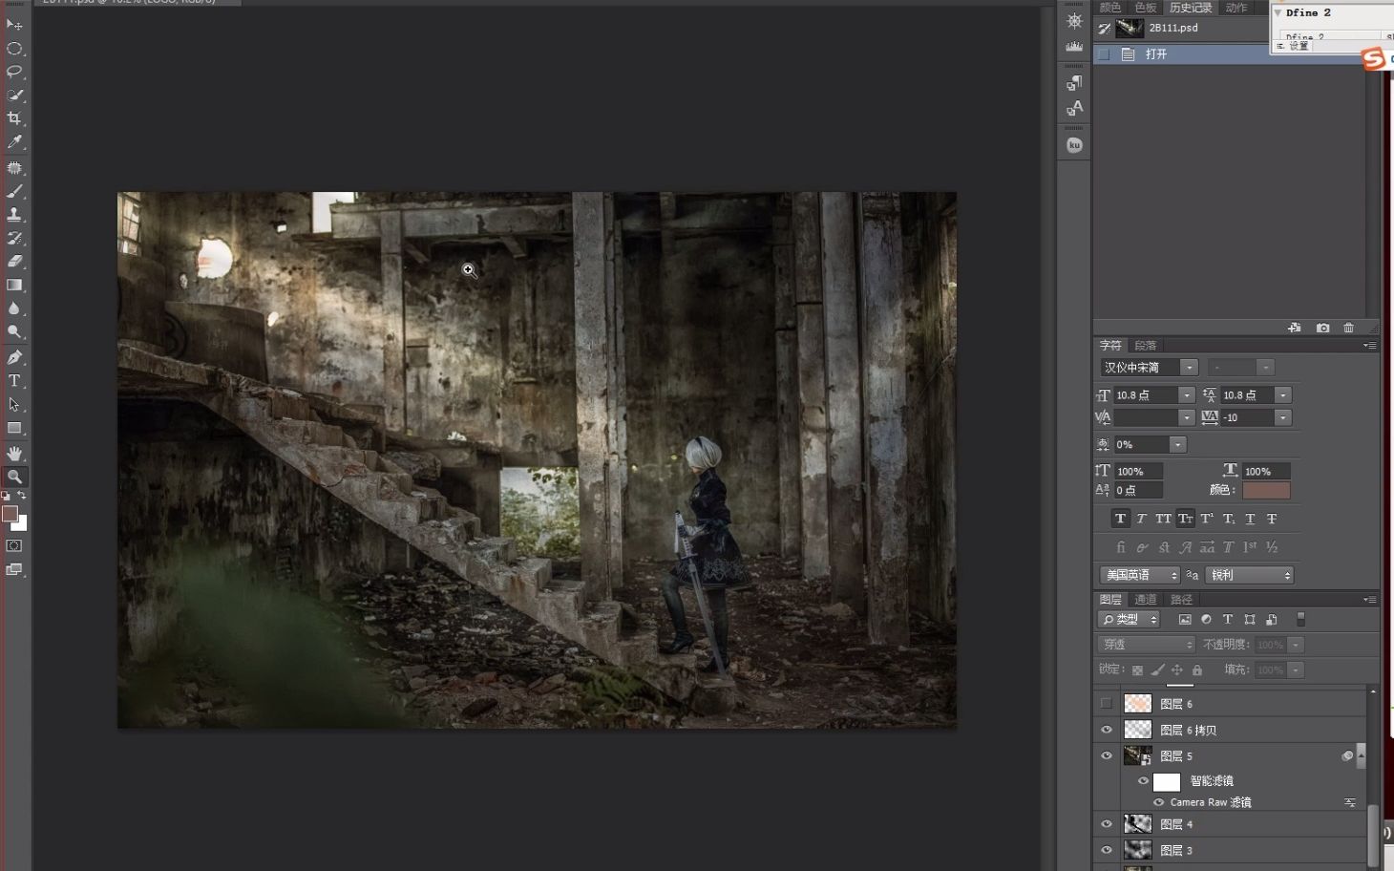Viewport: 1394px width, 871px height.
Task: Show layer 图层 6 visibility box
Action: (x=1106, y=703)
